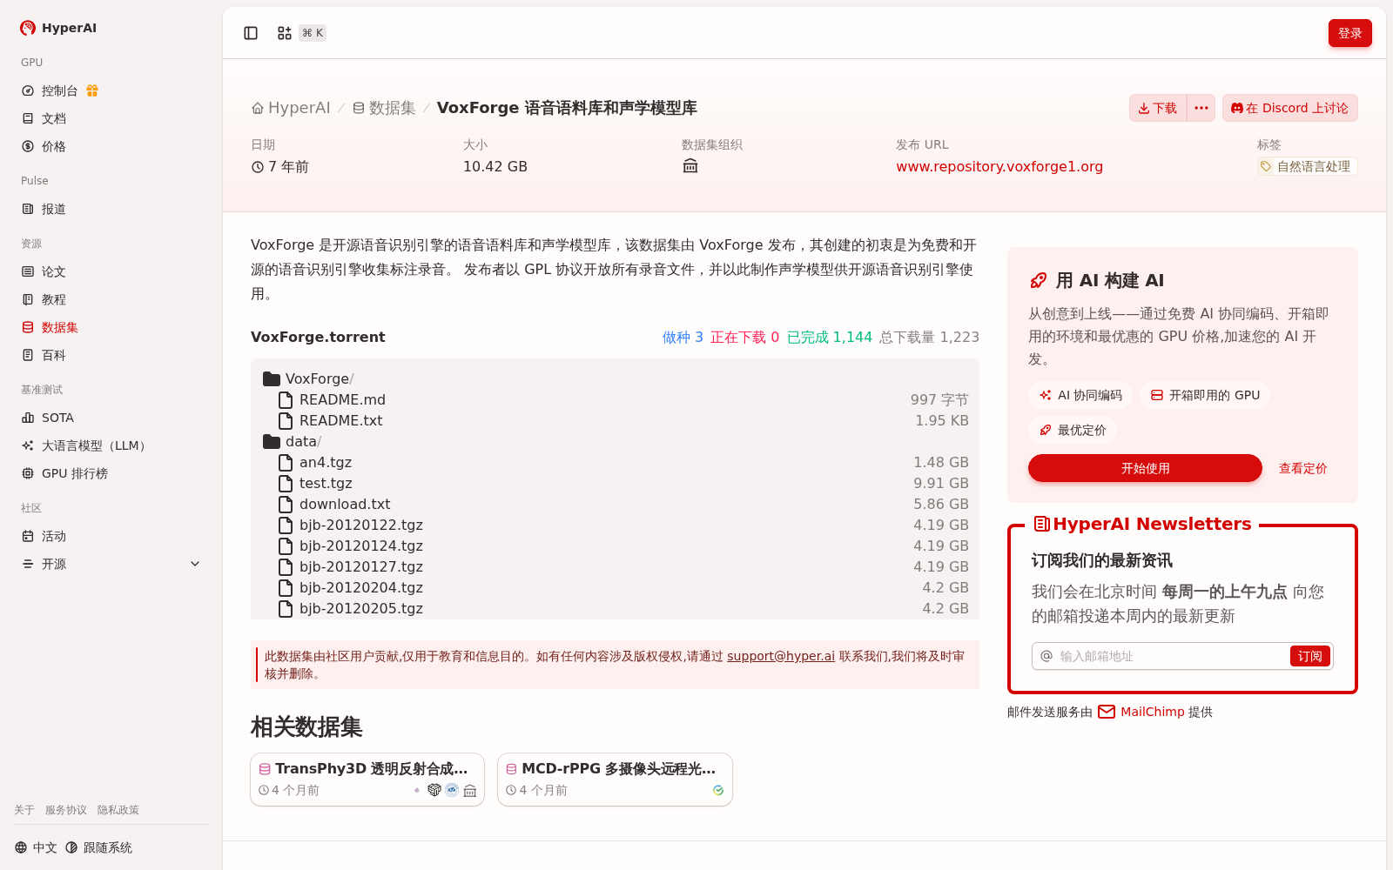Click the support@hyper.ai email link
This screenshot has height=870, width=1393.
pyautogui.click(x=781, y=656)
